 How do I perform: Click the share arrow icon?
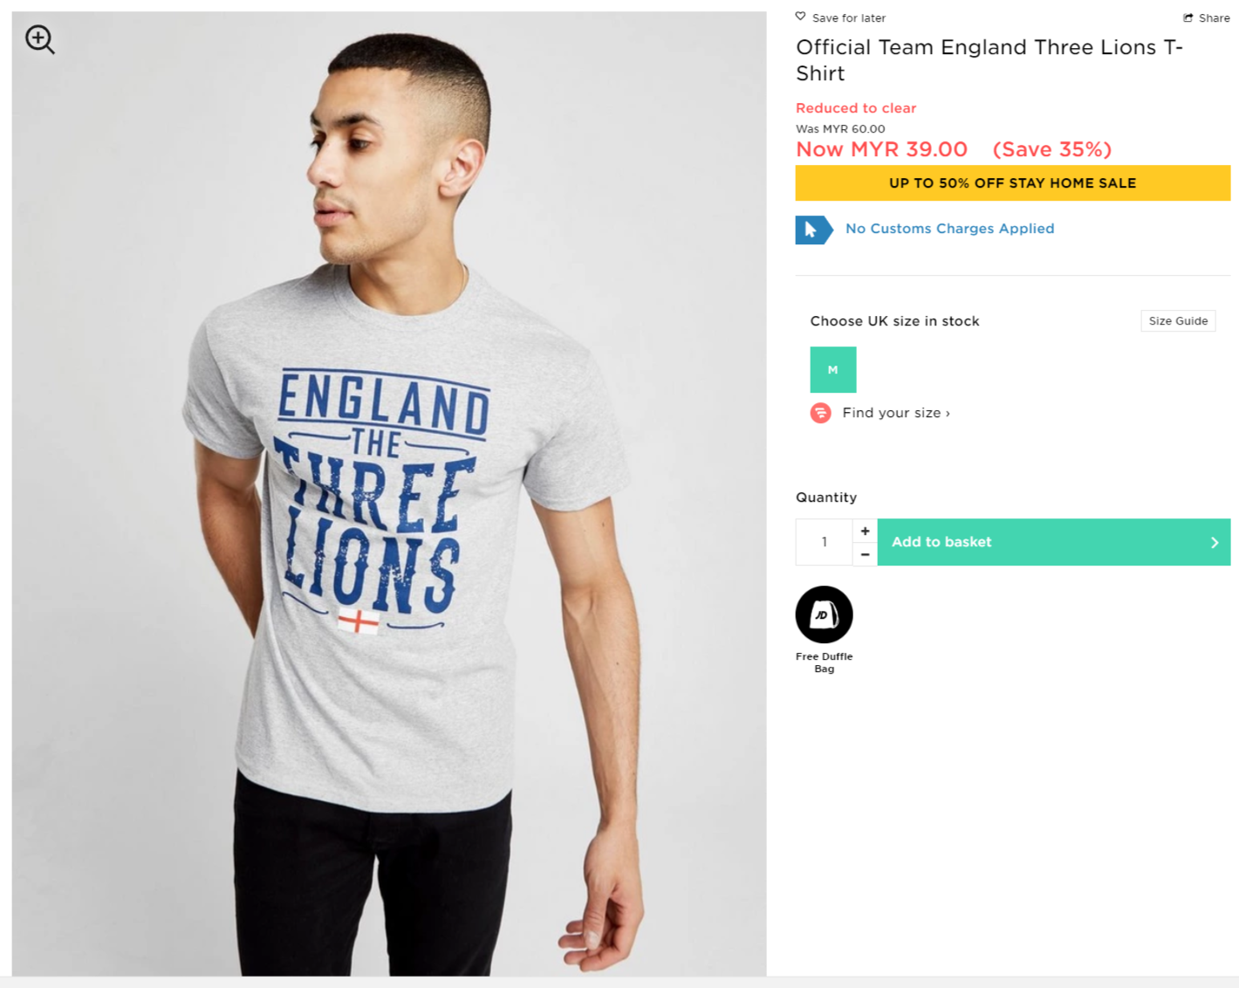tap(1188, 17)
